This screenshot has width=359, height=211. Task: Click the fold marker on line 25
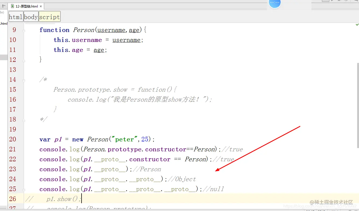[24, 190]
